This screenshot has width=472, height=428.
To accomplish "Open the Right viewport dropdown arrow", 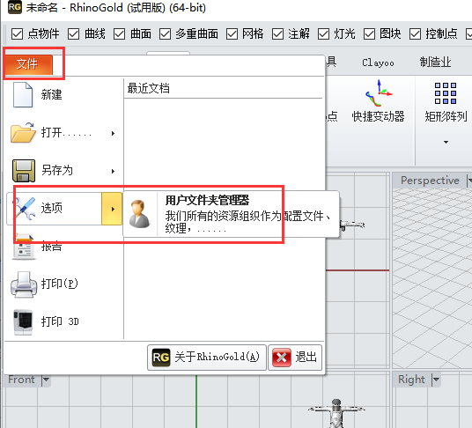I will click(x=436, y=380).
